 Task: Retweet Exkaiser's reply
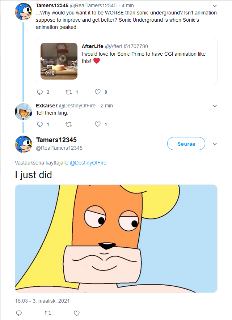pos(69,124)
